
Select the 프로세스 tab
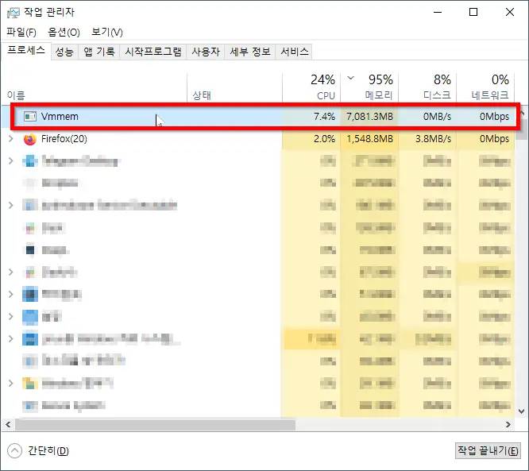[26, 51]
